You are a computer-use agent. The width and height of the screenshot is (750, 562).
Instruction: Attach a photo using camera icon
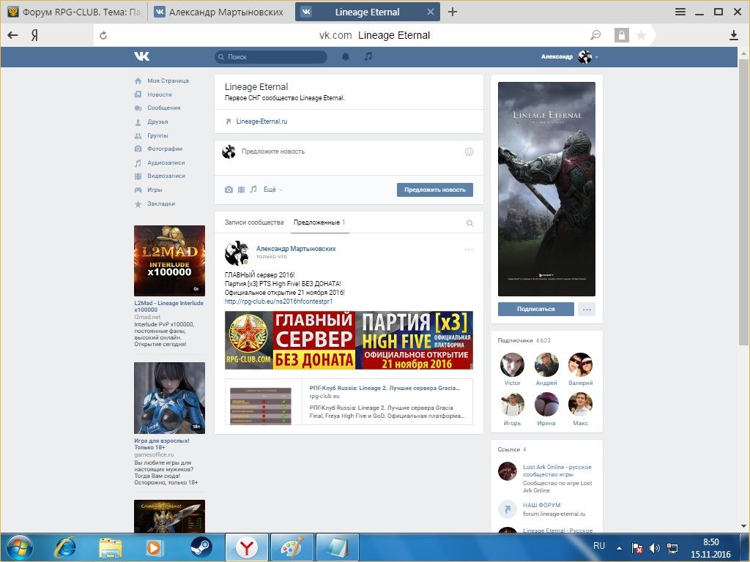229,190
